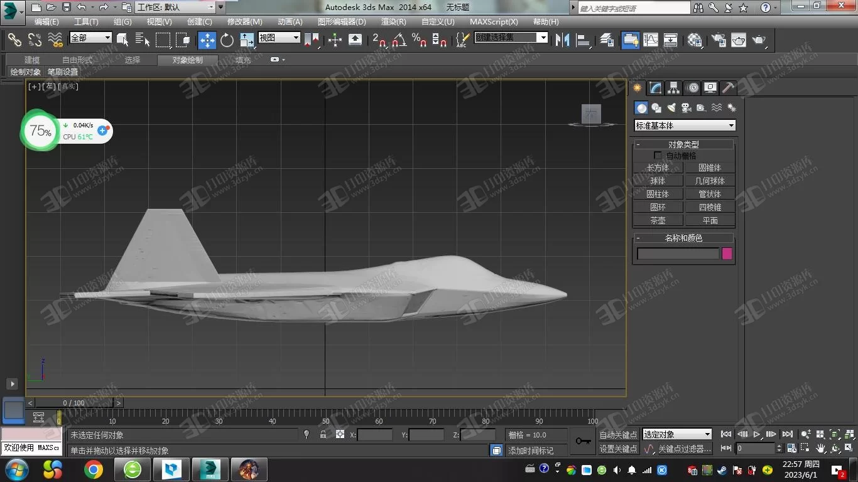This screenshot has width=858, height=482.
Task: Open the selection filter dropdown showing 全部
Action: coord(90,38)
